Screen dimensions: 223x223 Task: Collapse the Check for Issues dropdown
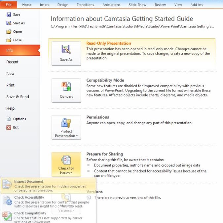click(x=66, y=164)
